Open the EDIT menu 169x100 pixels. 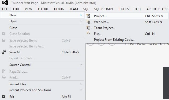click(x=16, y=9)
